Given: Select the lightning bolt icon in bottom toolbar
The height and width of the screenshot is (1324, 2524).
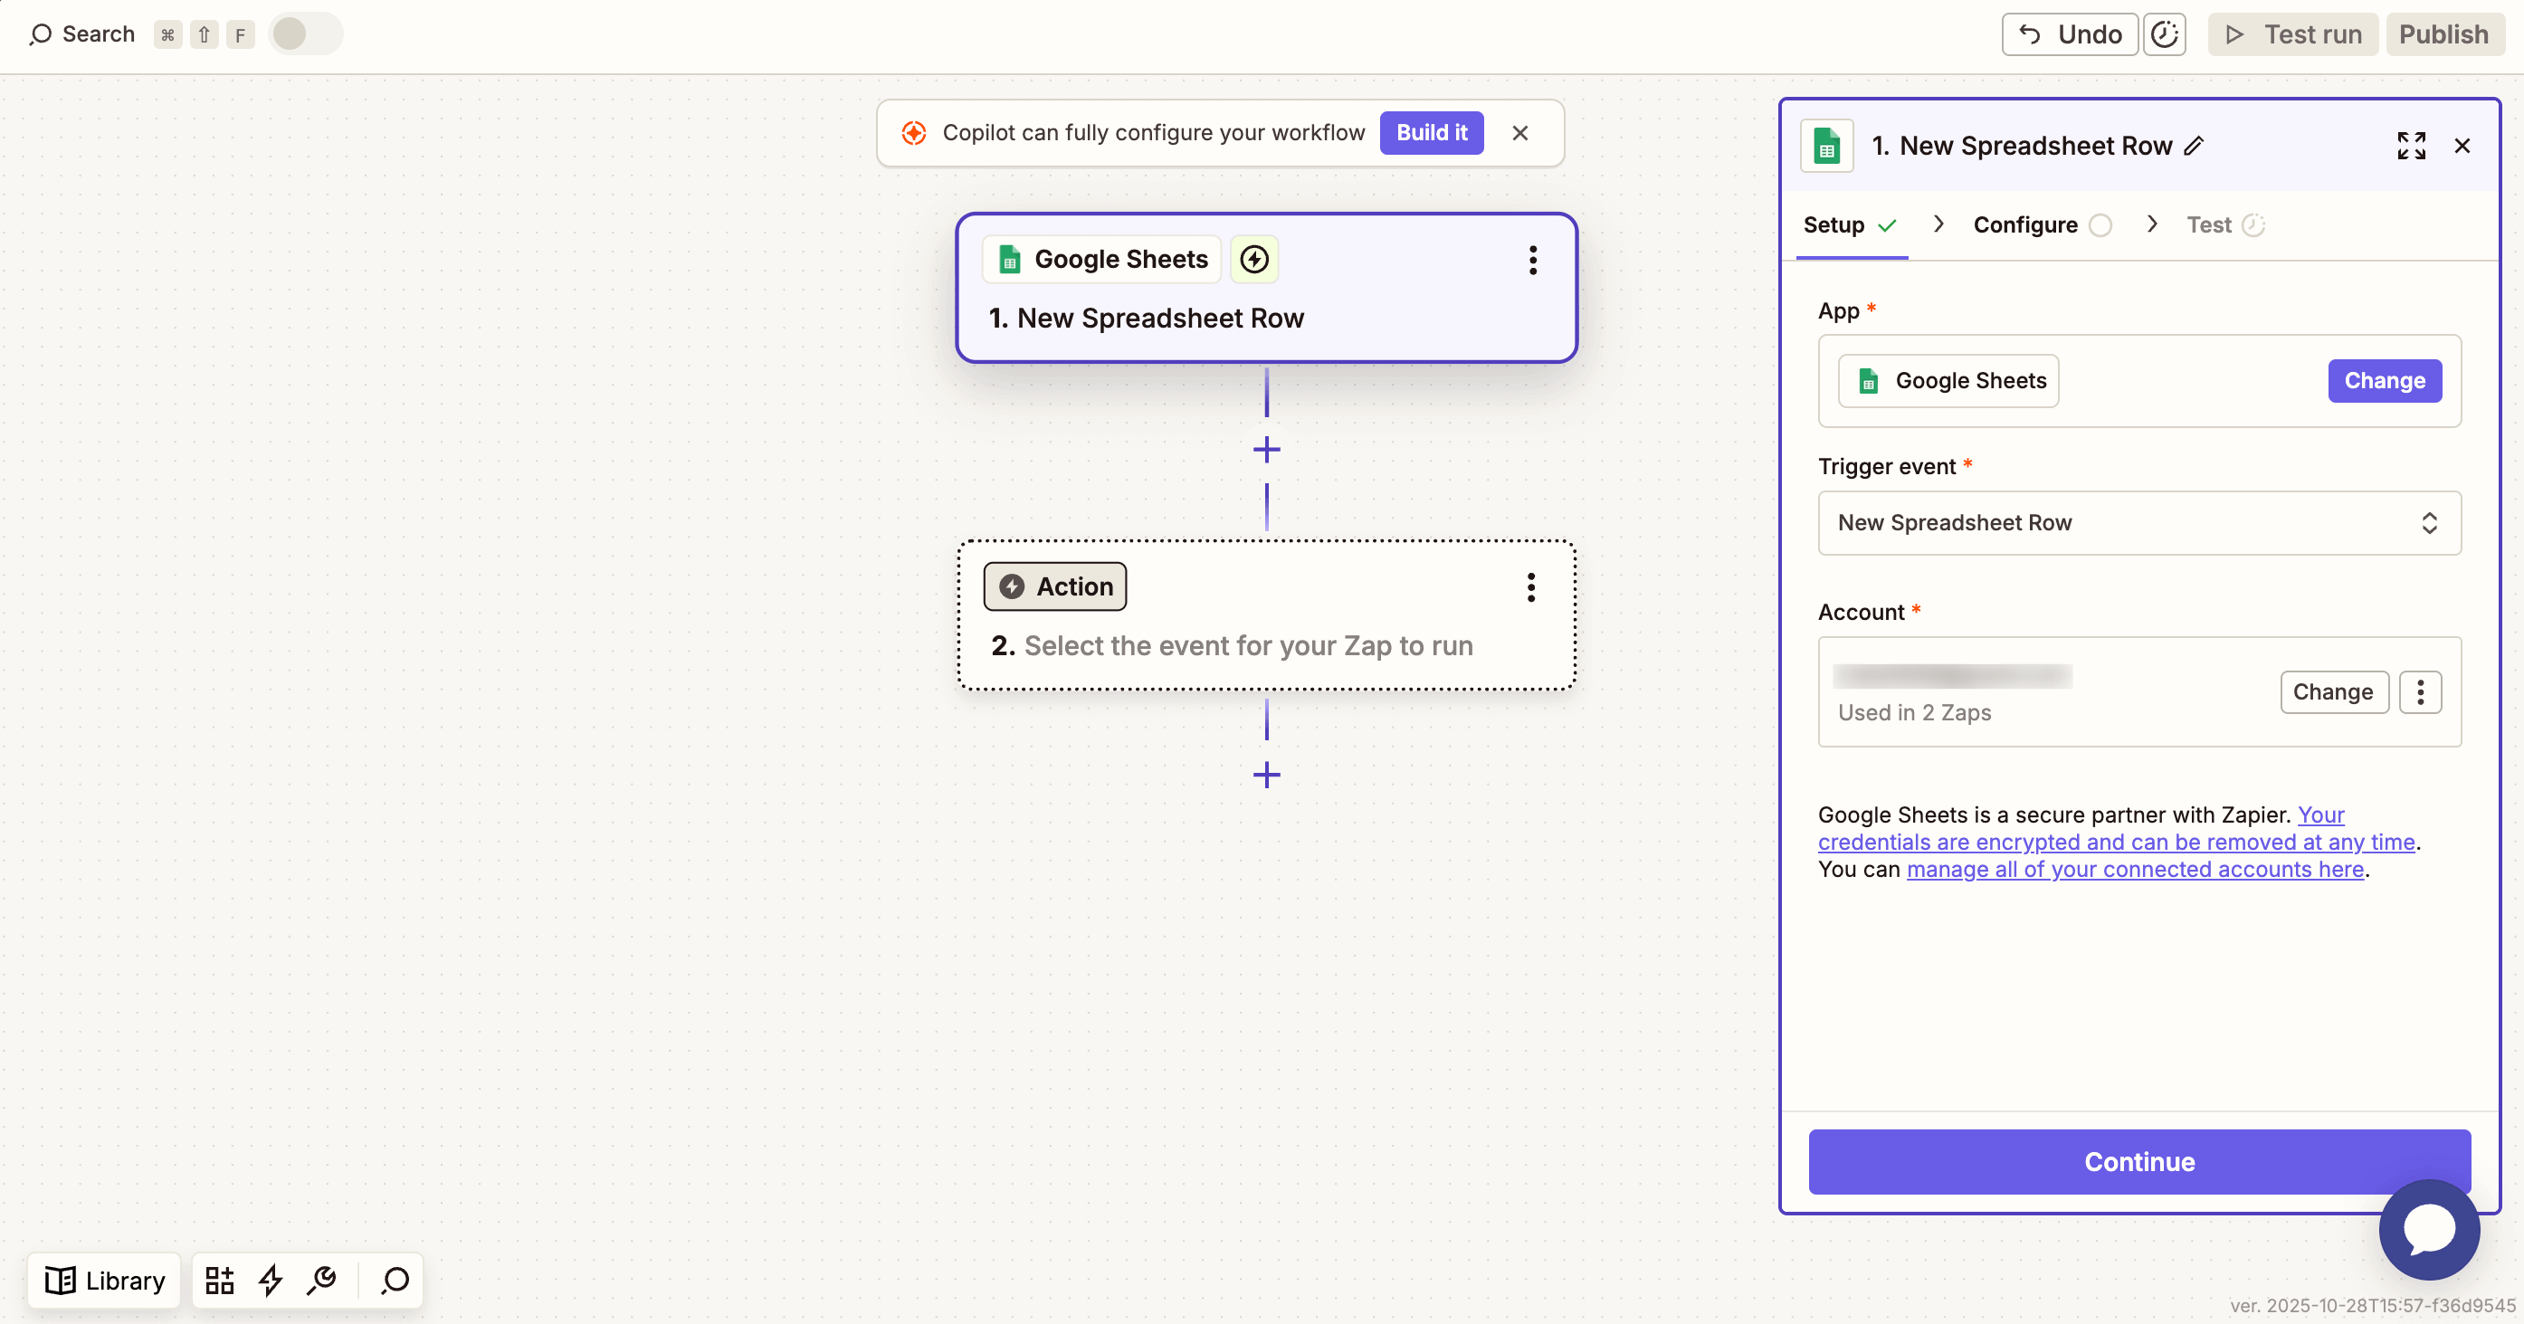Looking at the screenshot, I should point(271,1280).
